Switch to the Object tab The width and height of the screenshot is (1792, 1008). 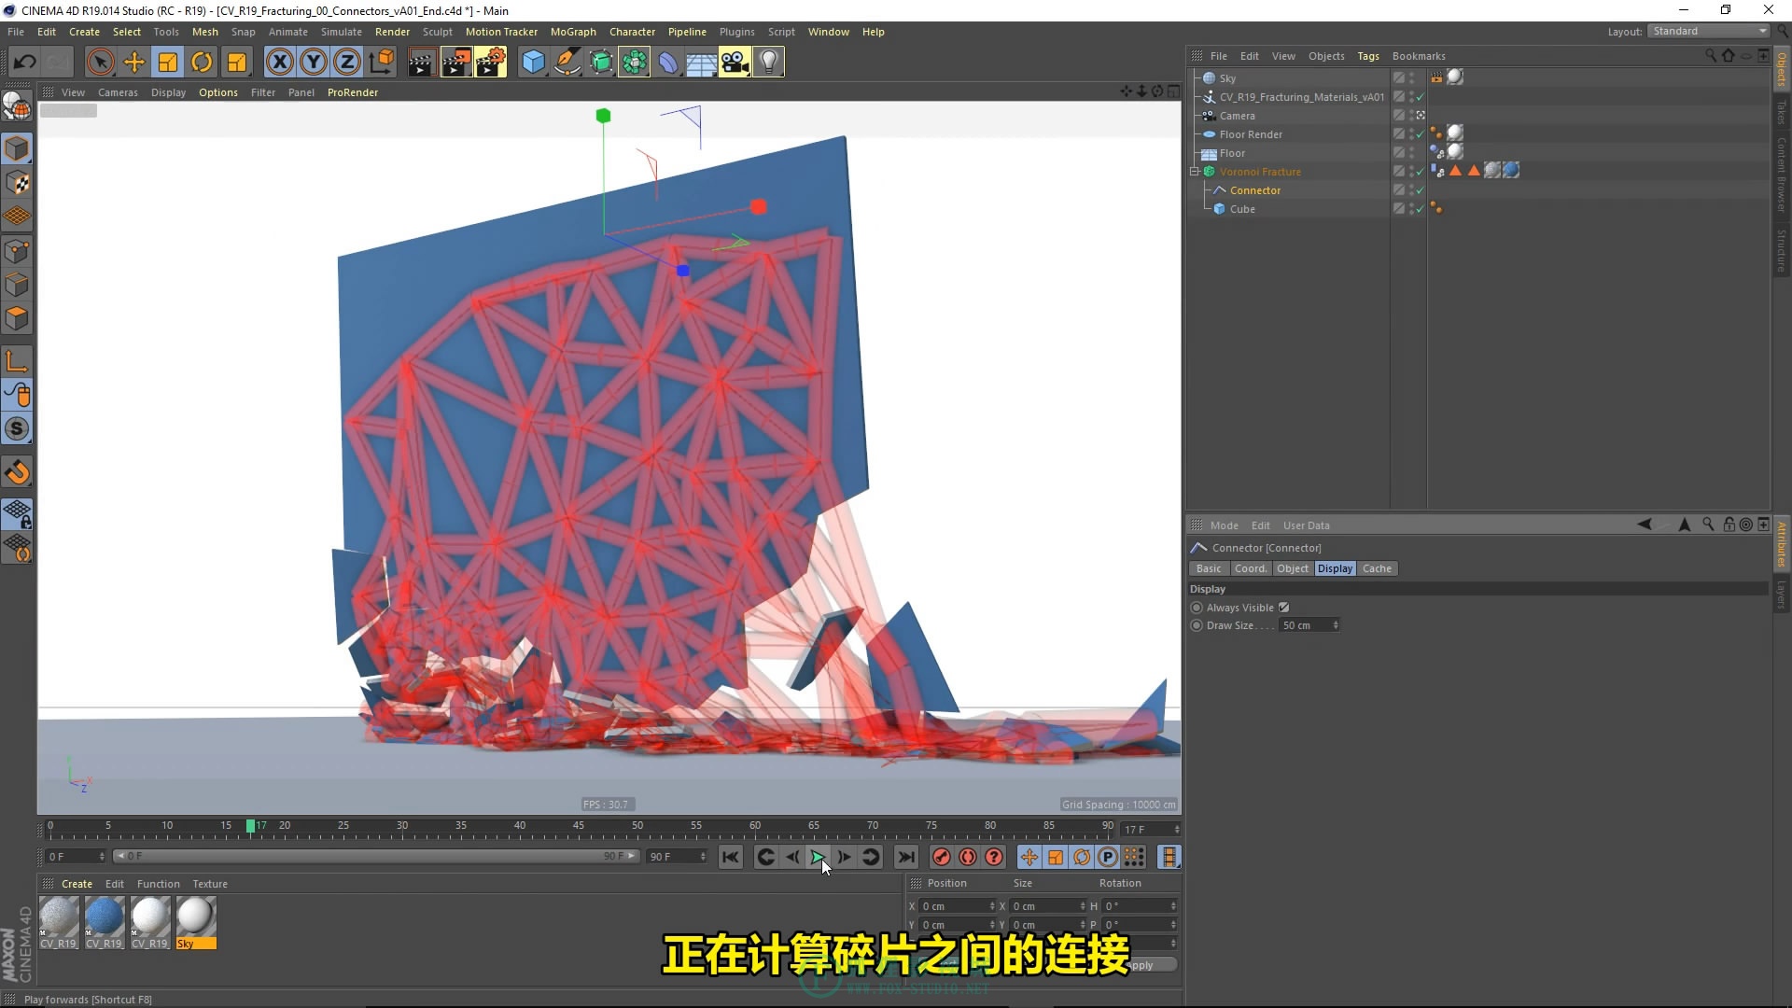[1293, 568]
